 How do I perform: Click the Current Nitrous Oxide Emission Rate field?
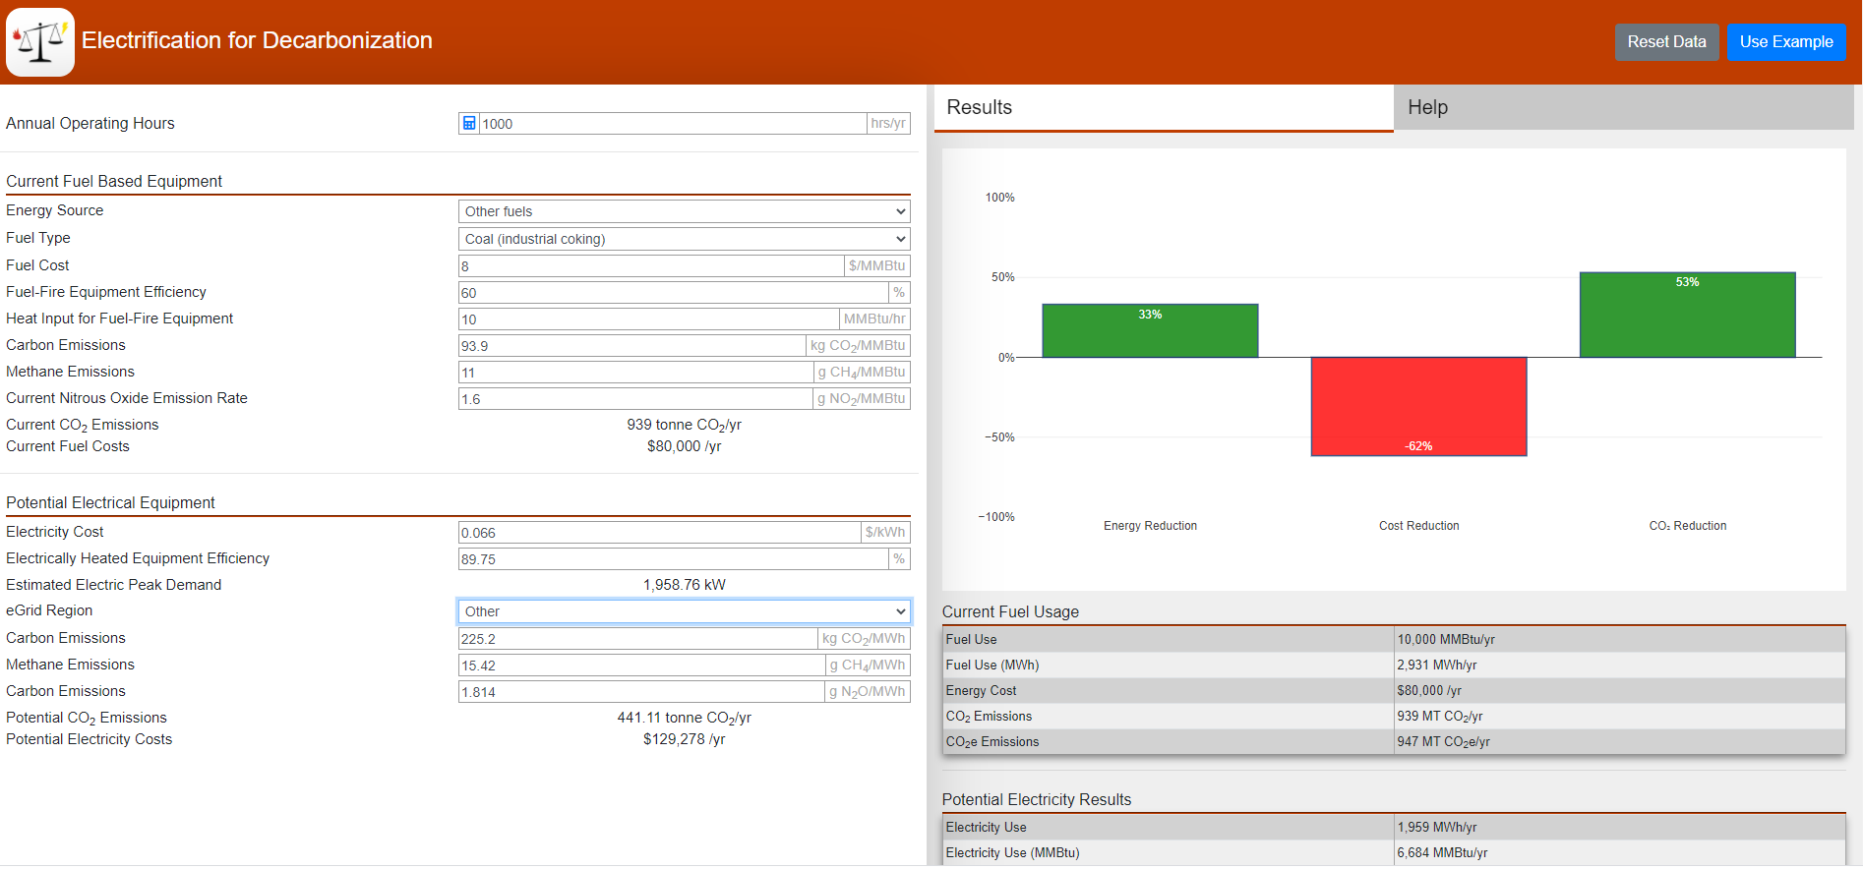pos(635,398)
